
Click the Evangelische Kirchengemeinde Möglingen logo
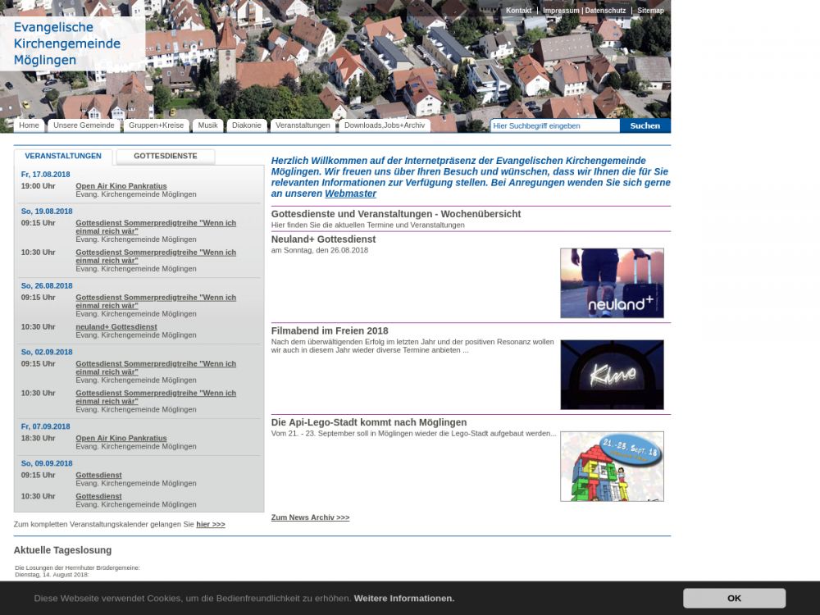click(x=67, y=43)
